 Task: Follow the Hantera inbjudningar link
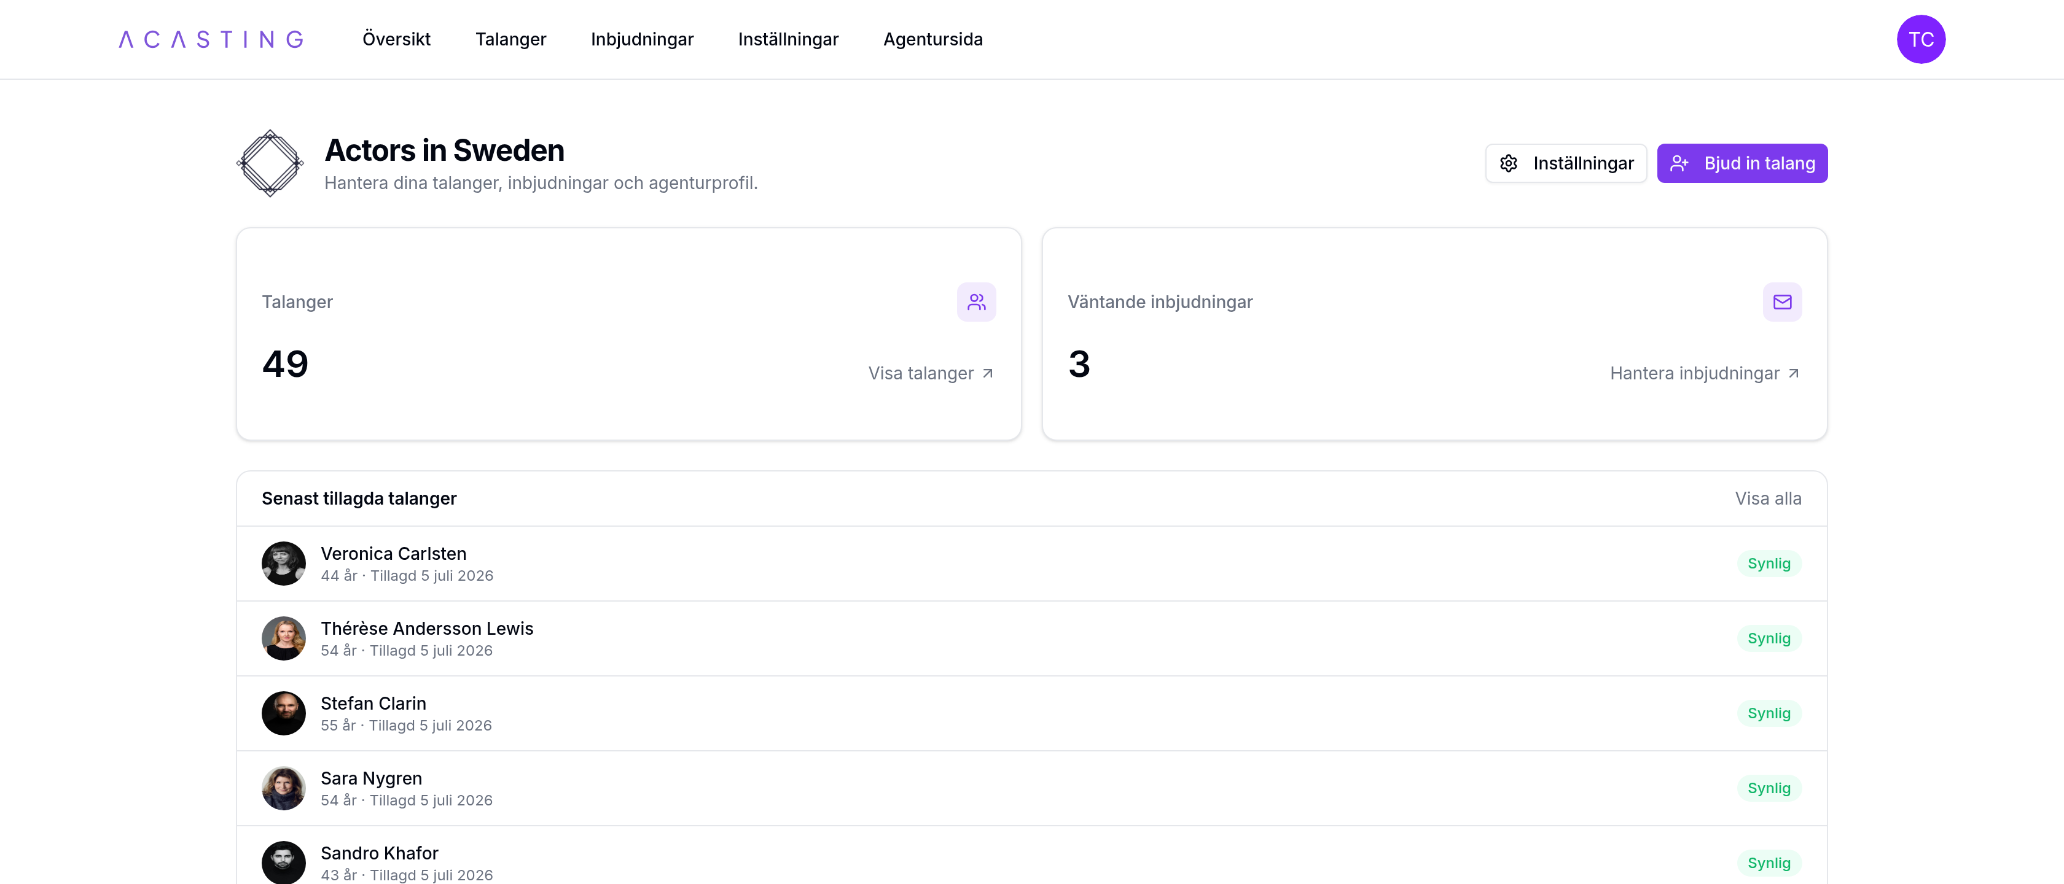click(1705, 373)
